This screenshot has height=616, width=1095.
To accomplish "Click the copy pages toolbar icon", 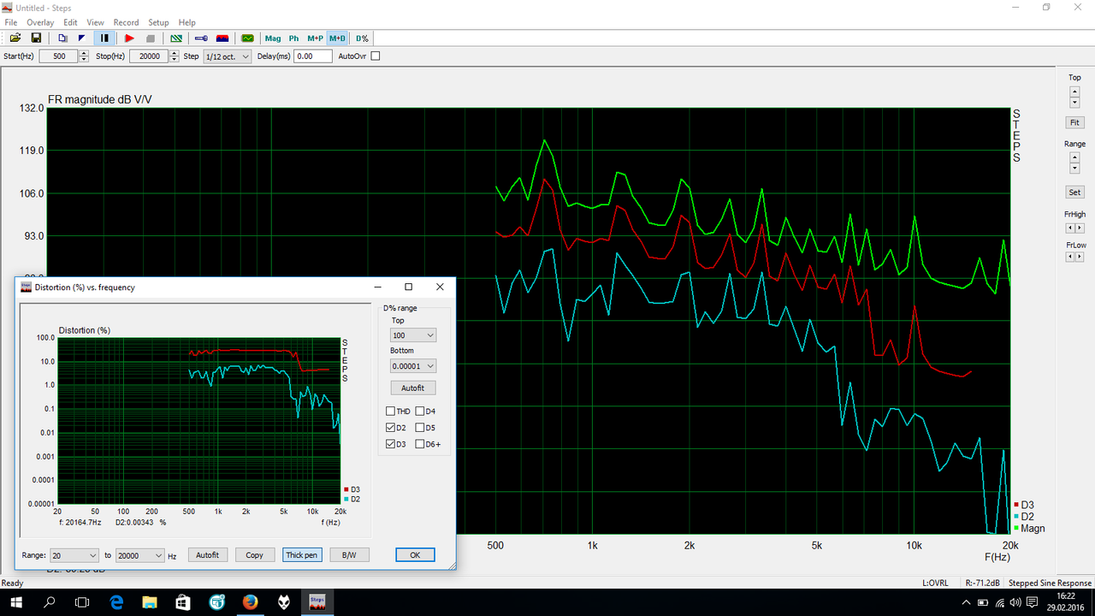I will click(x=62, y=38).
